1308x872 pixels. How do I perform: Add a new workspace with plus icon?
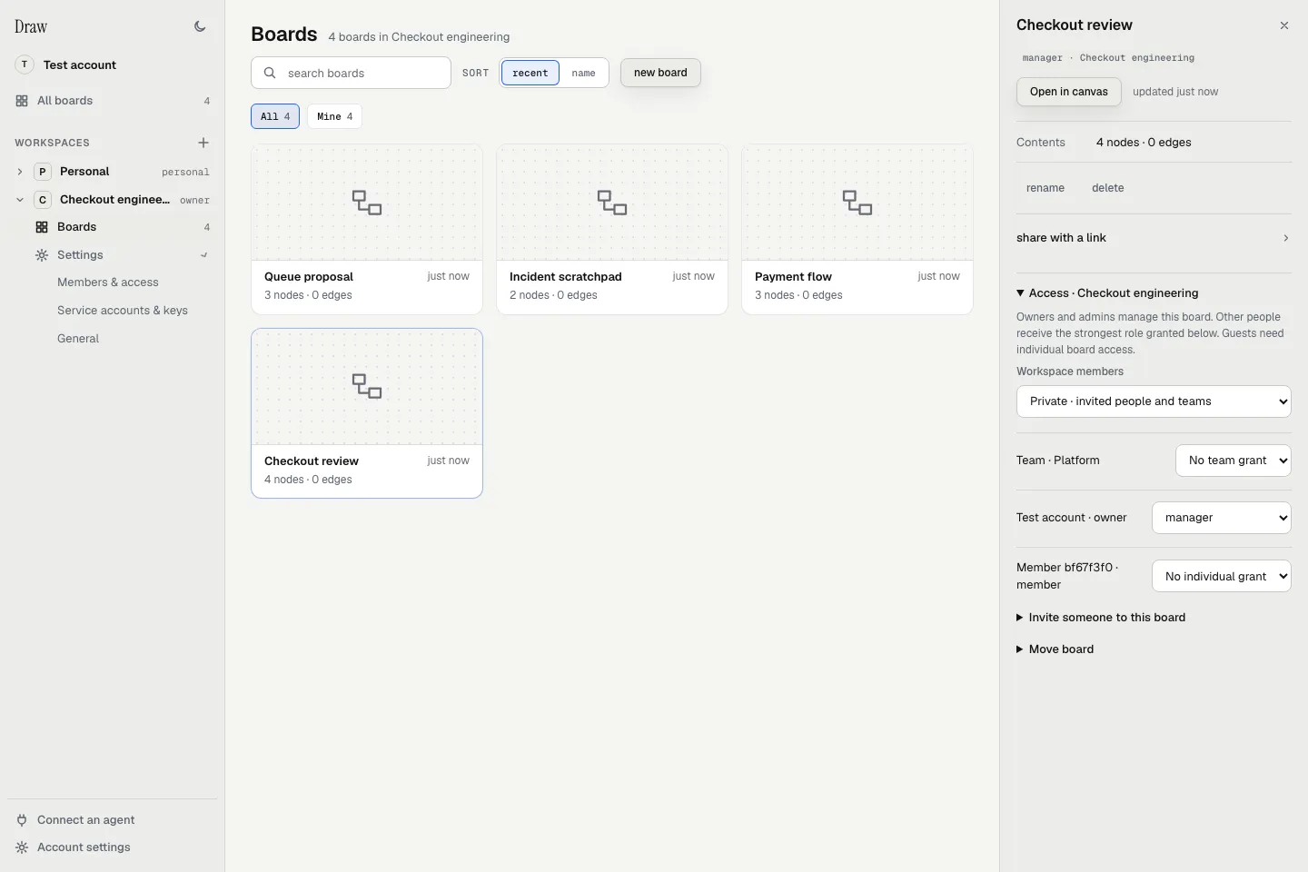coord(203,143)
